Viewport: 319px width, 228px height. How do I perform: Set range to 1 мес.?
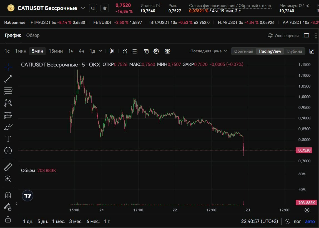tap(59, 221)
